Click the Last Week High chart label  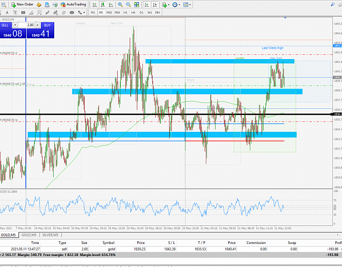point(273,48)
